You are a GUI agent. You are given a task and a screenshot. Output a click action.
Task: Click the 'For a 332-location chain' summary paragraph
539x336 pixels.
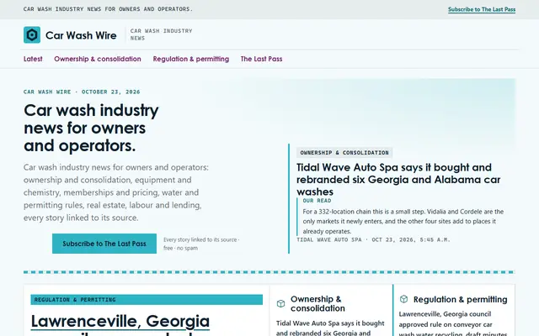[x=403, y=221]
